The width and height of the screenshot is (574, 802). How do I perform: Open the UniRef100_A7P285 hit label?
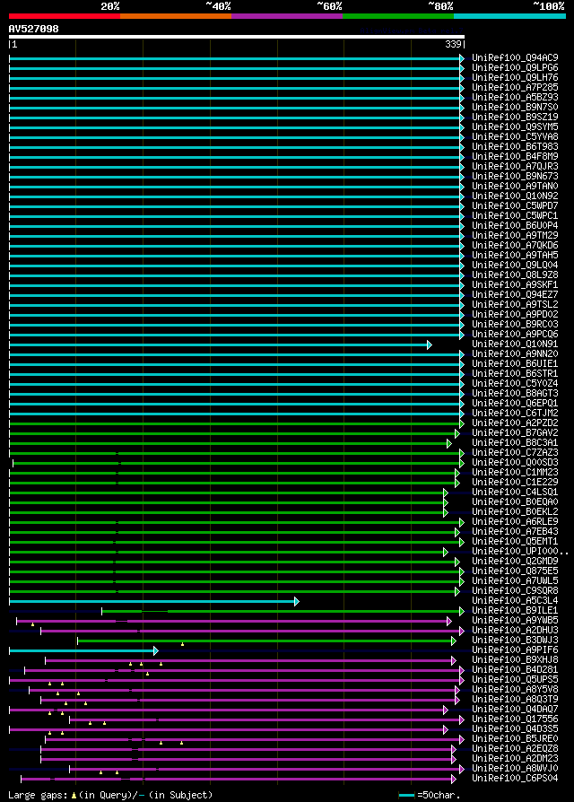(515, 87)
